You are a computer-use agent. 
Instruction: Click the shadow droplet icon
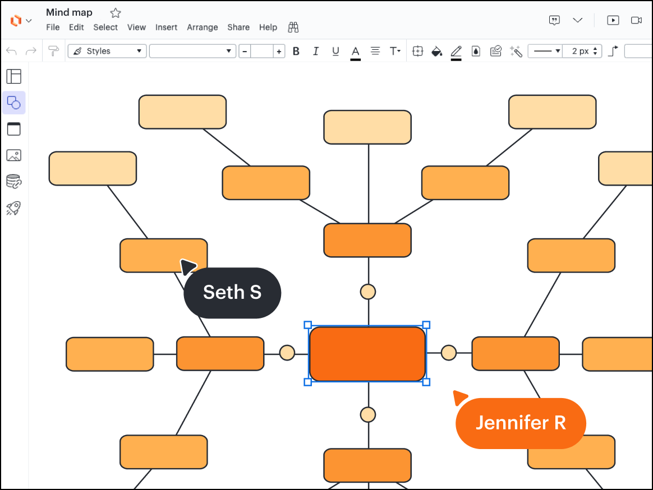pyautogui.click(x=476, y=51)
